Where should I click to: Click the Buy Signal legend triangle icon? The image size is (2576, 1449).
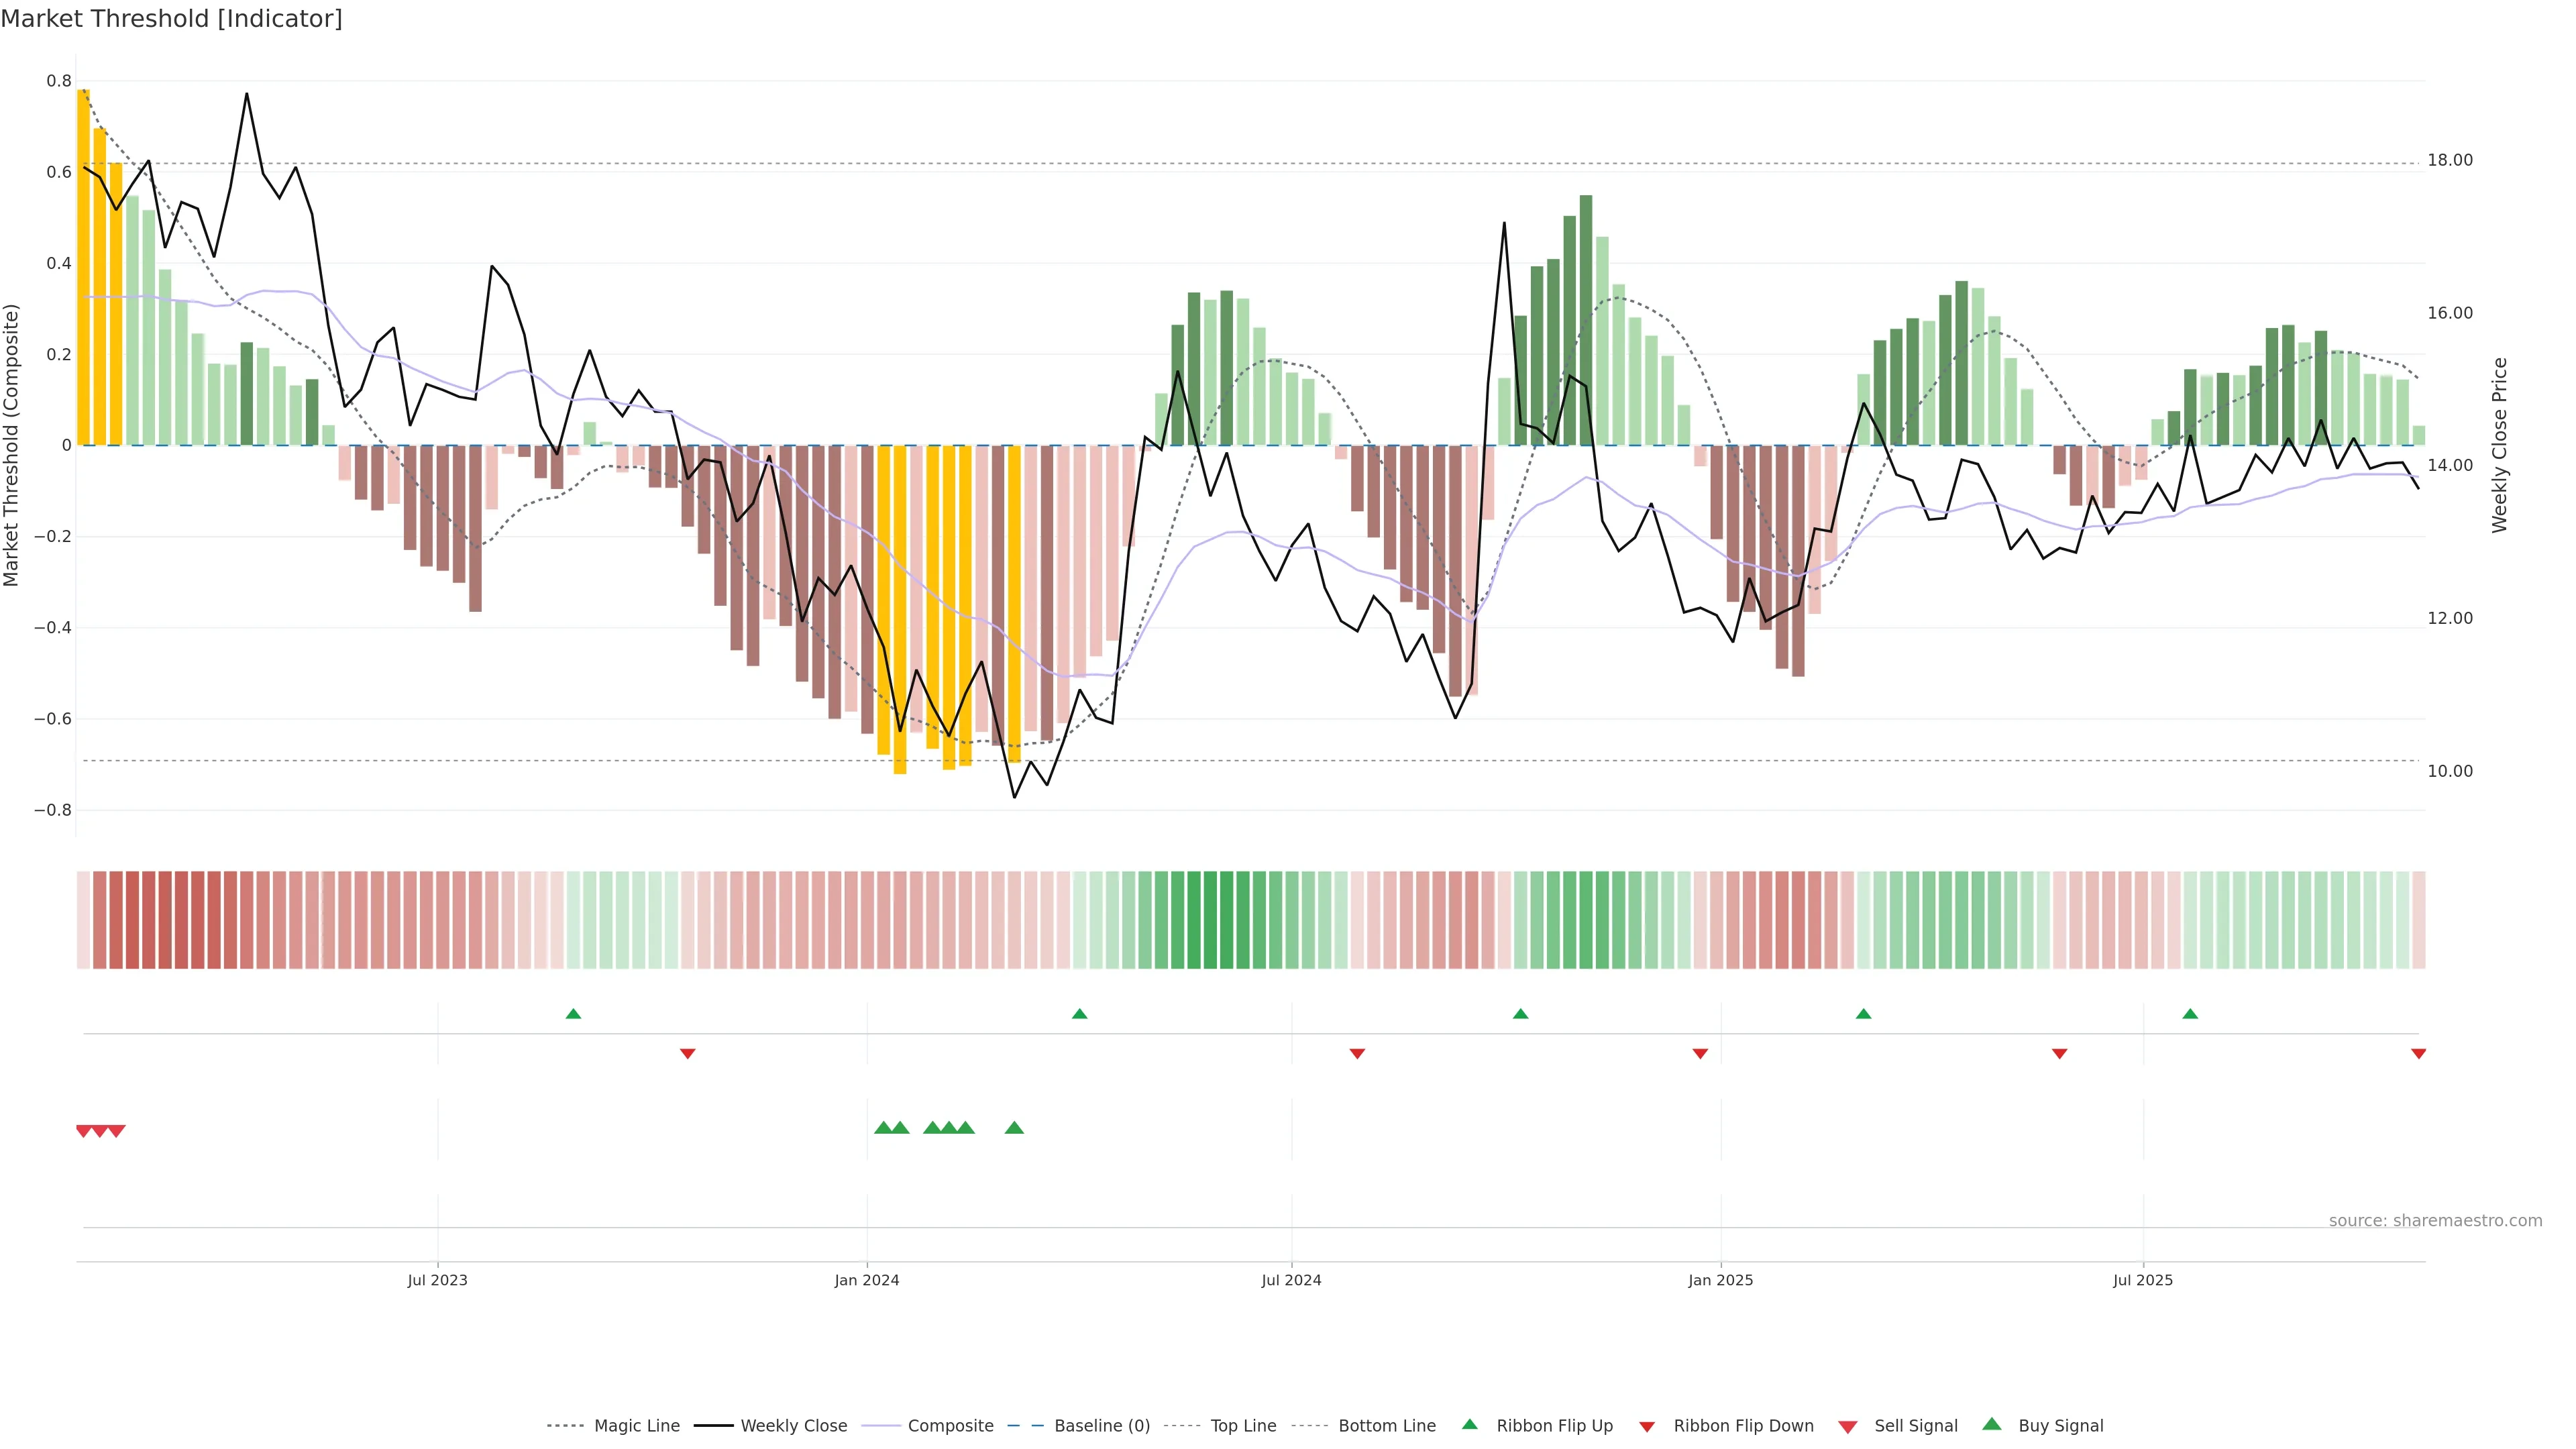[1992, 1425]
